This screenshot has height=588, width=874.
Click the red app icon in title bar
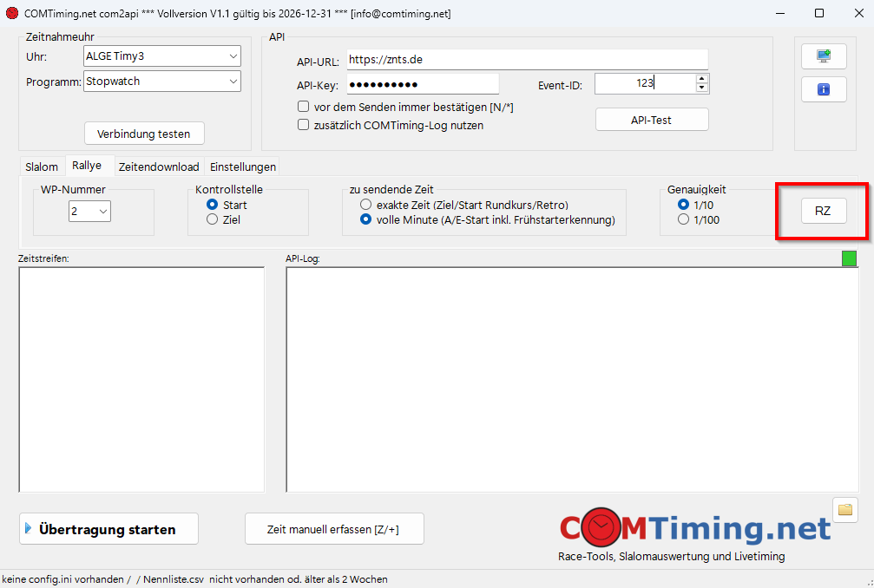(x=12, y=14)
